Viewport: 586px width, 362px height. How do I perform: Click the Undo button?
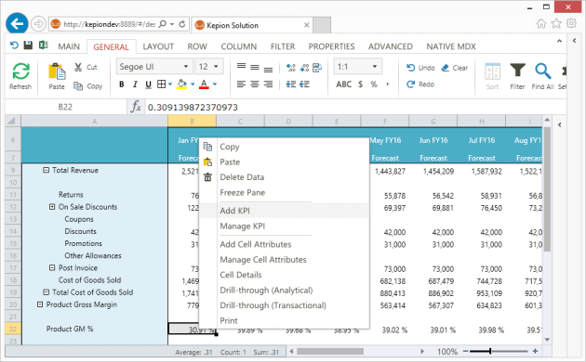point(420,68)
